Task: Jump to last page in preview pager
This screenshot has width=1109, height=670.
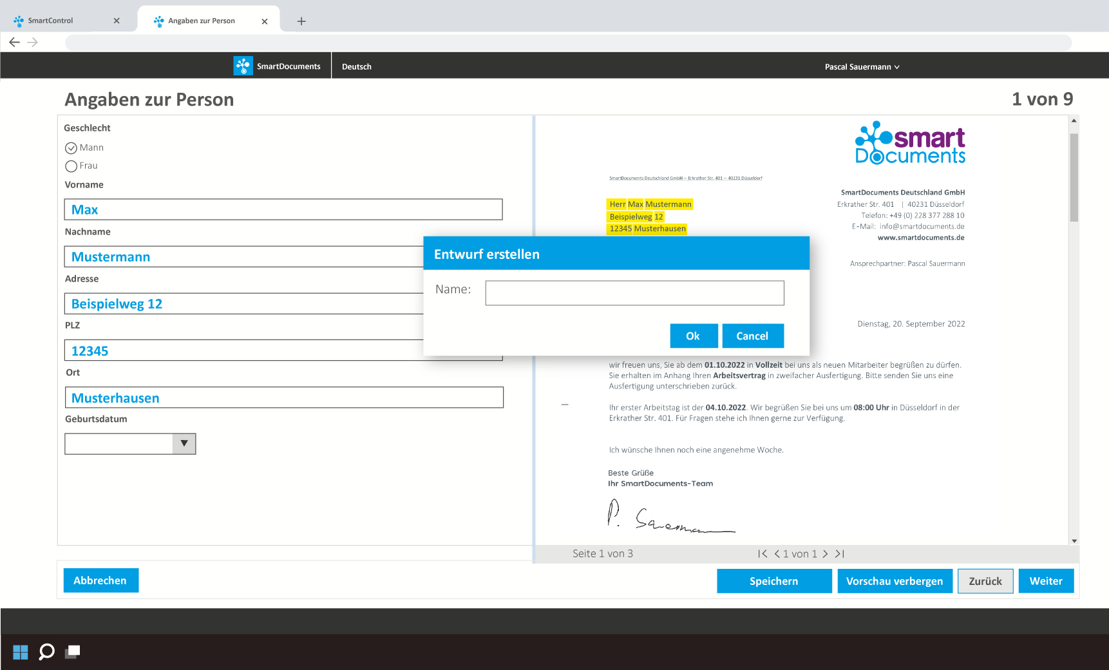Action: 840,554
